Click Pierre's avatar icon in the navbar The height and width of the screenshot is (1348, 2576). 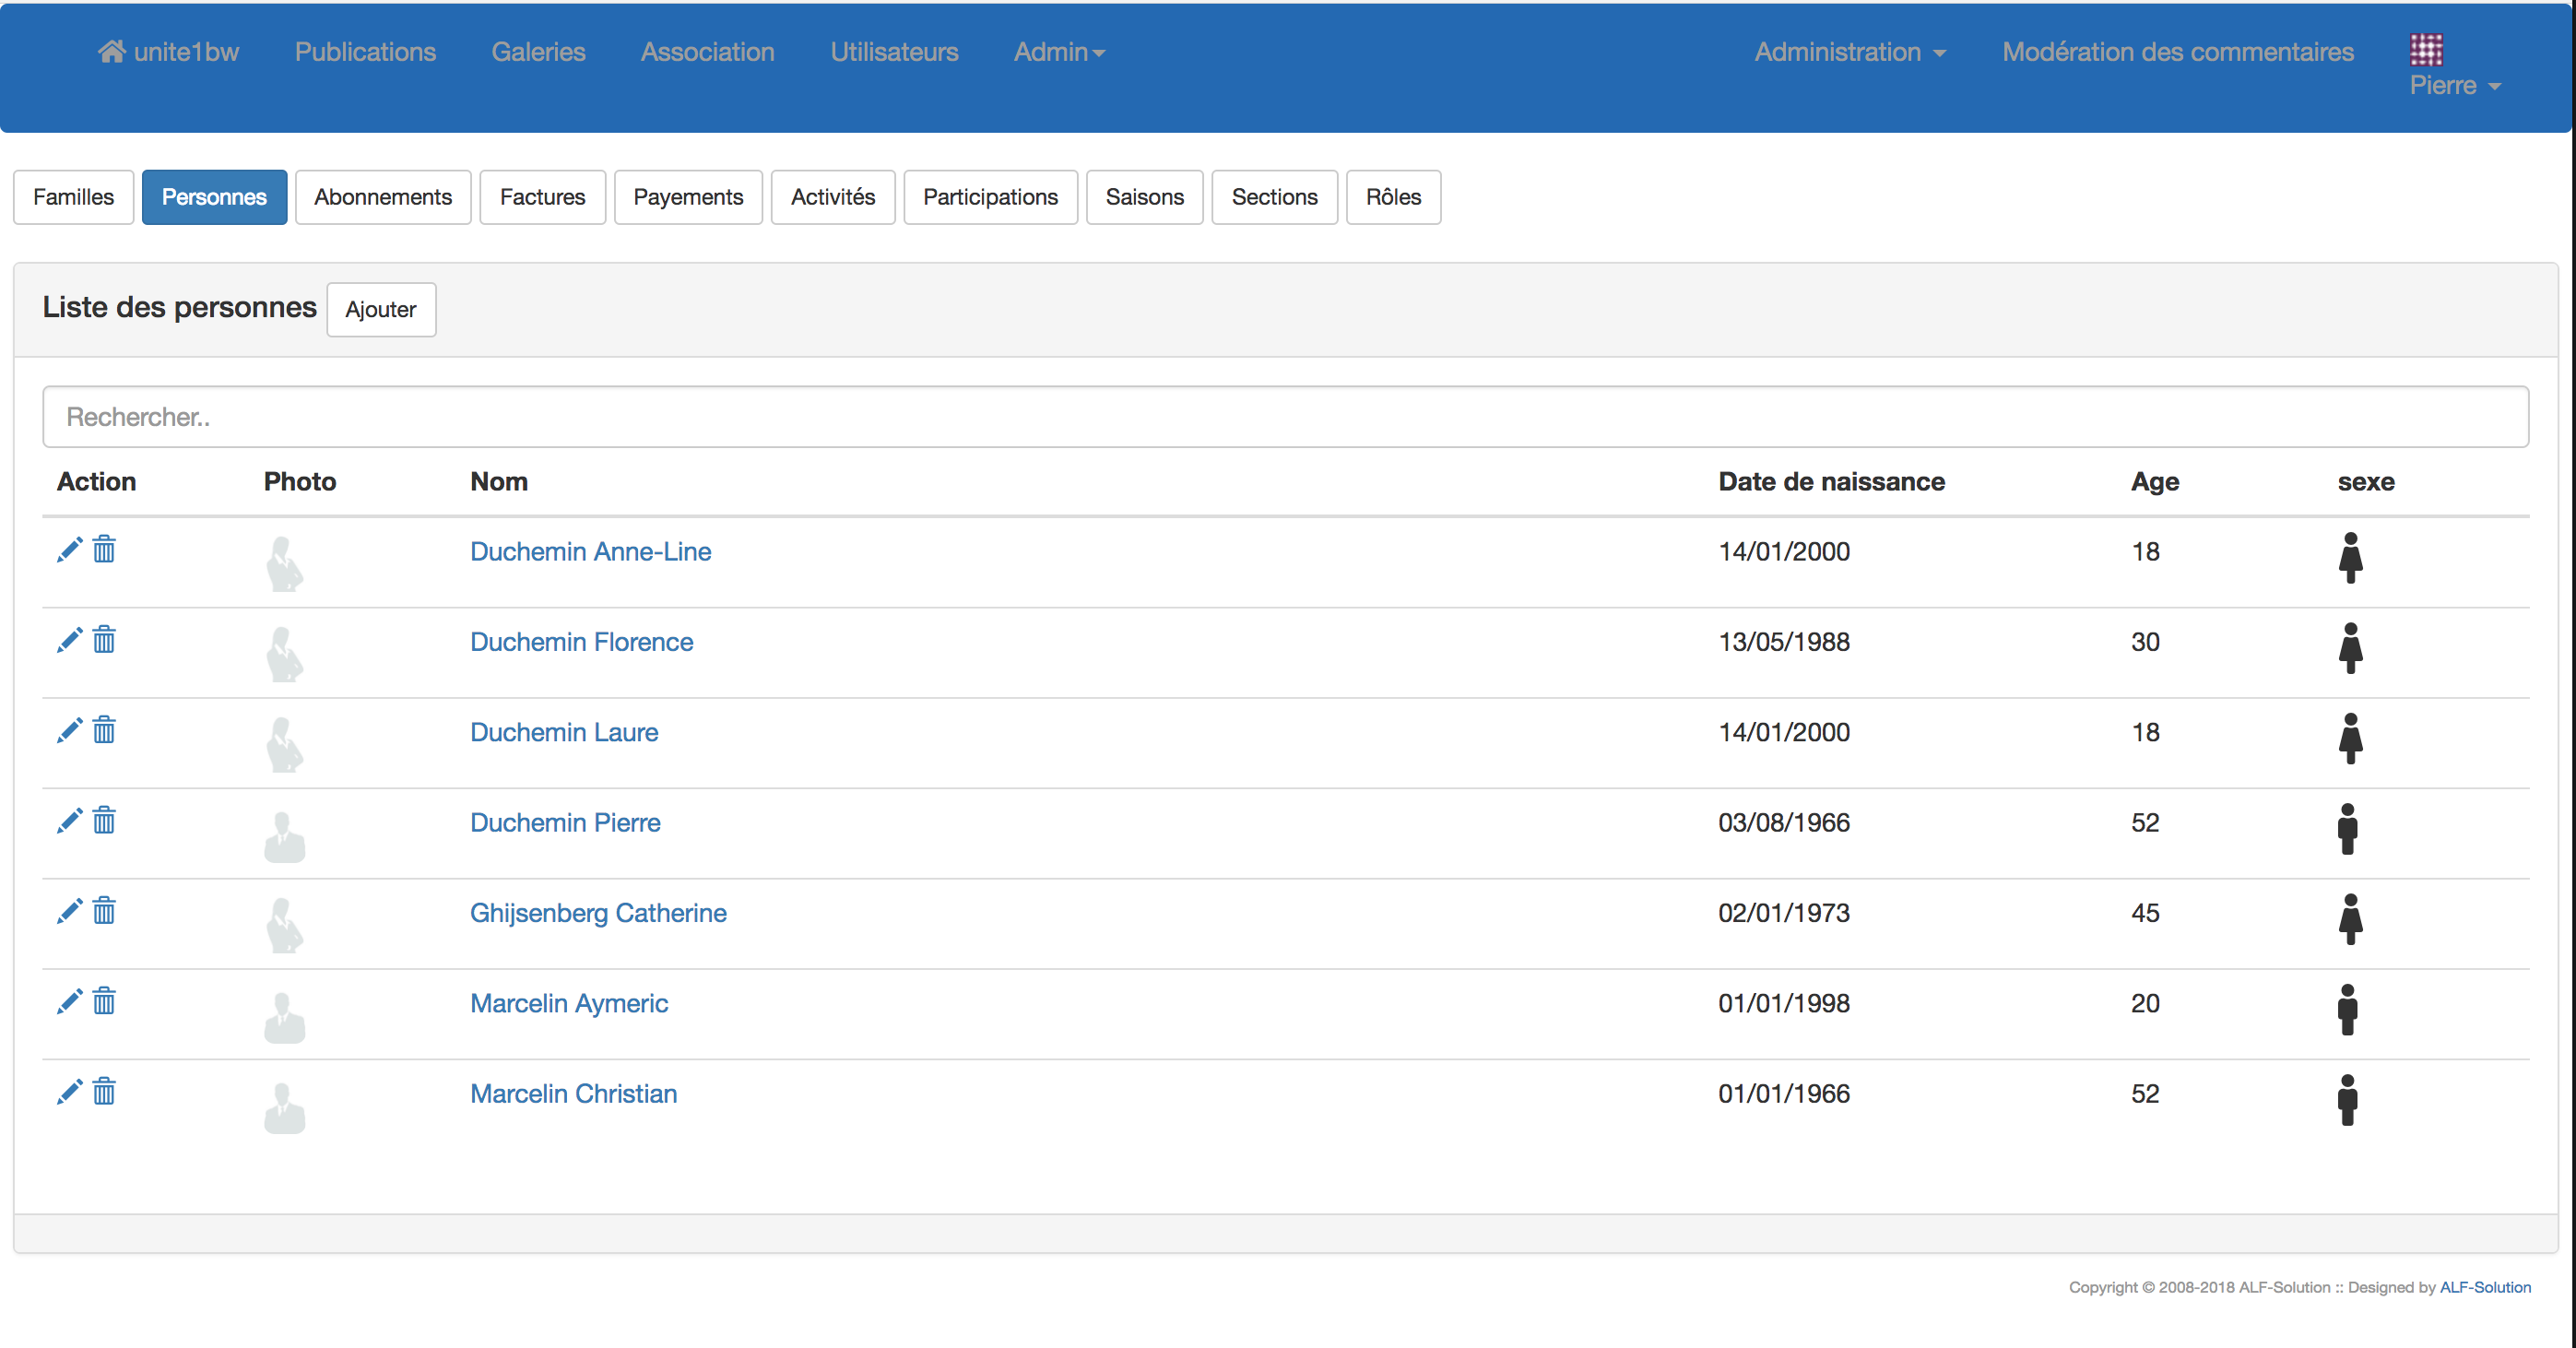click(2426, 49)
